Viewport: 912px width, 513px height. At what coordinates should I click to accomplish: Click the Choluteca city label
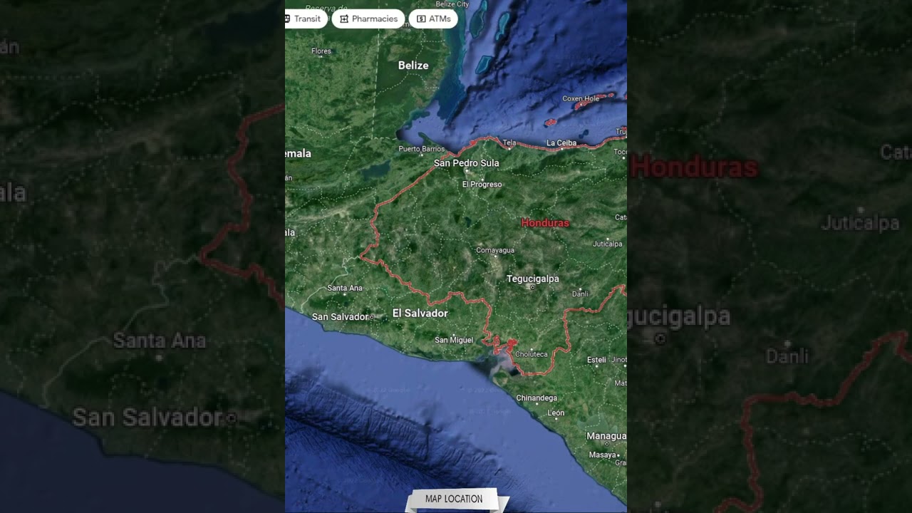pyautogui.click(x=531, y=354)
